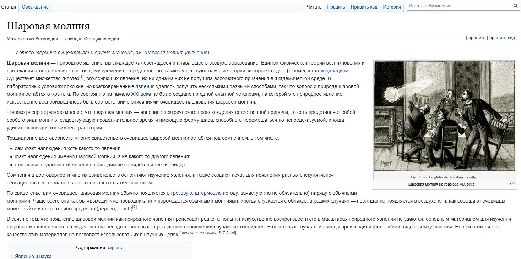Open footnote reference [2]
The height and width of the screenshot is (259, 521).
pos(135,207)
